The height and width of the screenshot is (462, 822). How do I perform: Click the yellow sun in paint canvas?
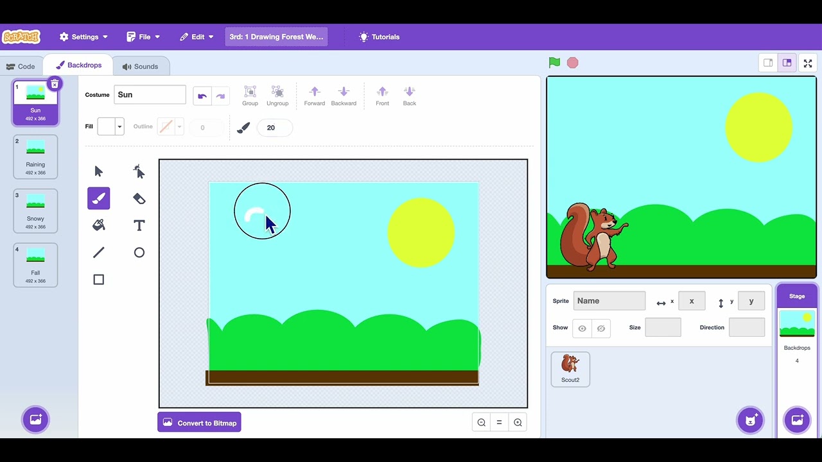click(421, 232)
